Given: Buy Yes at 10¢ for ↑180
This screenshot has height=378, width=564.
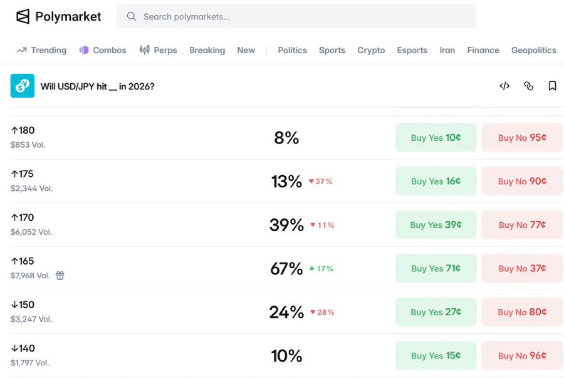Looking at the screenshot, I should (x=436, y=138).
